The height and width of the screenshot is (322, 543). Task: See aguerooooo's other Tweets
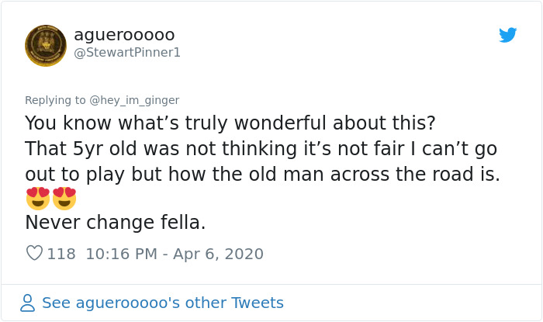(x=162, y=303)
